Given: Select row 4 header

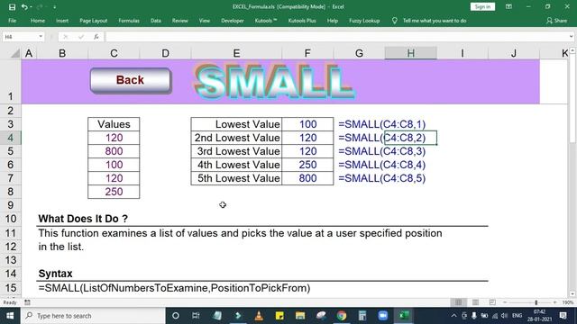Looking at the screenshot, I should 10,138.
